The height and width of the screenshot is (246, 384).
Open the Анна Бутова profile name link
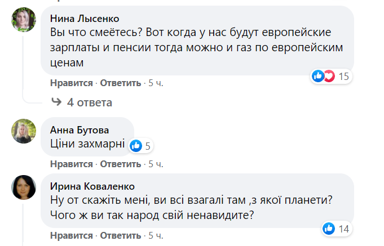(x=80, y=128)
